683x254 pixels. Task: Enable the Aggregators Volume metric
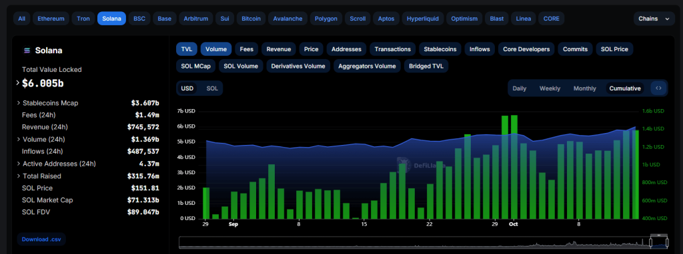[x=367, y=66]
